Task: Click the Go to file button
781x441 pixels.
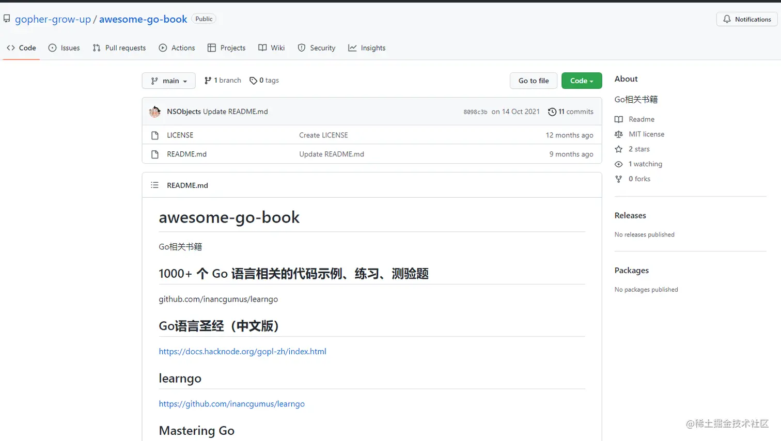Action: point(534,81)
